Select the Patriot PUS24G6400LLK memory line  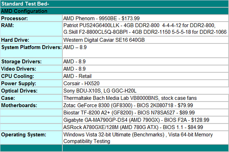click(x=139, y=25)
